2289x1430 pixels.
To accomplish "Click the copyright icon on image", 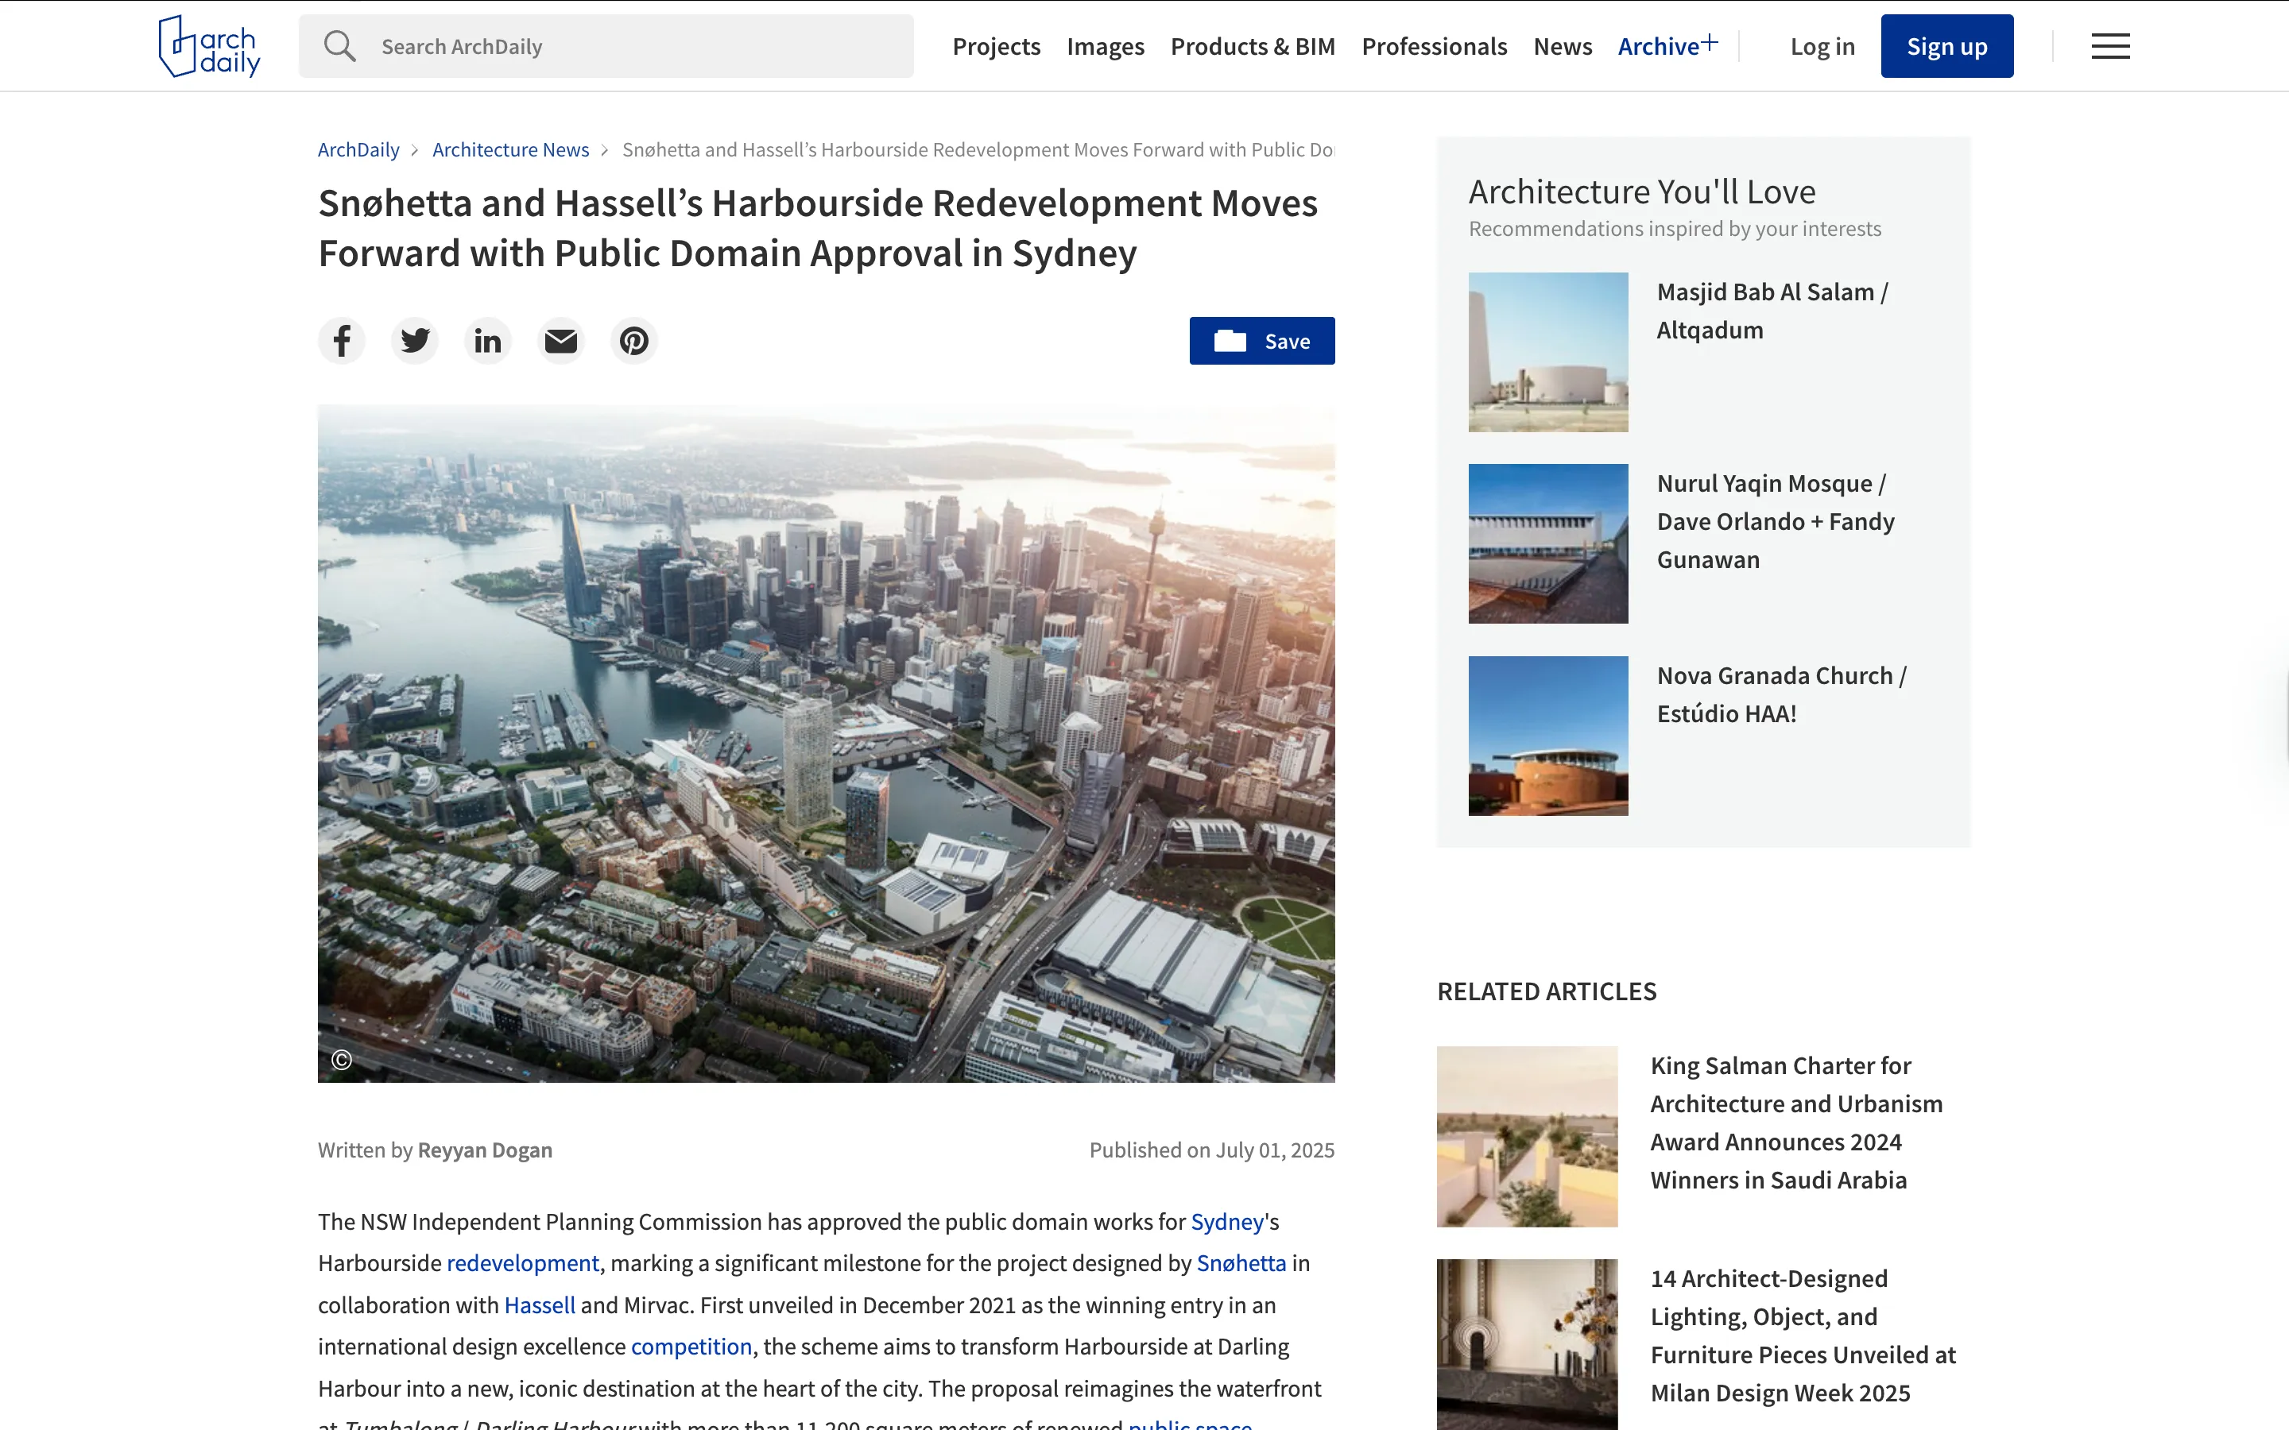I will [x=342, y=1061].
